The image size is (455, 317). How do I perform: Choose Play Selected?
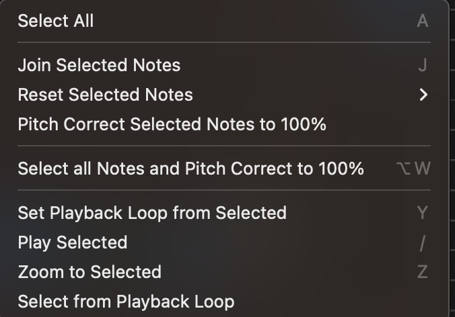(x=73, y=242)
